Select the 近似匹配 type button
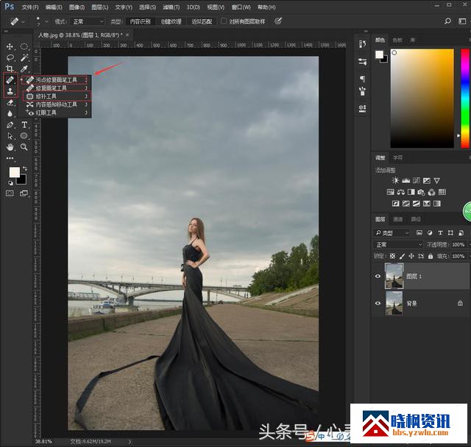The image size is (471, 447). [x=202, y=21]
